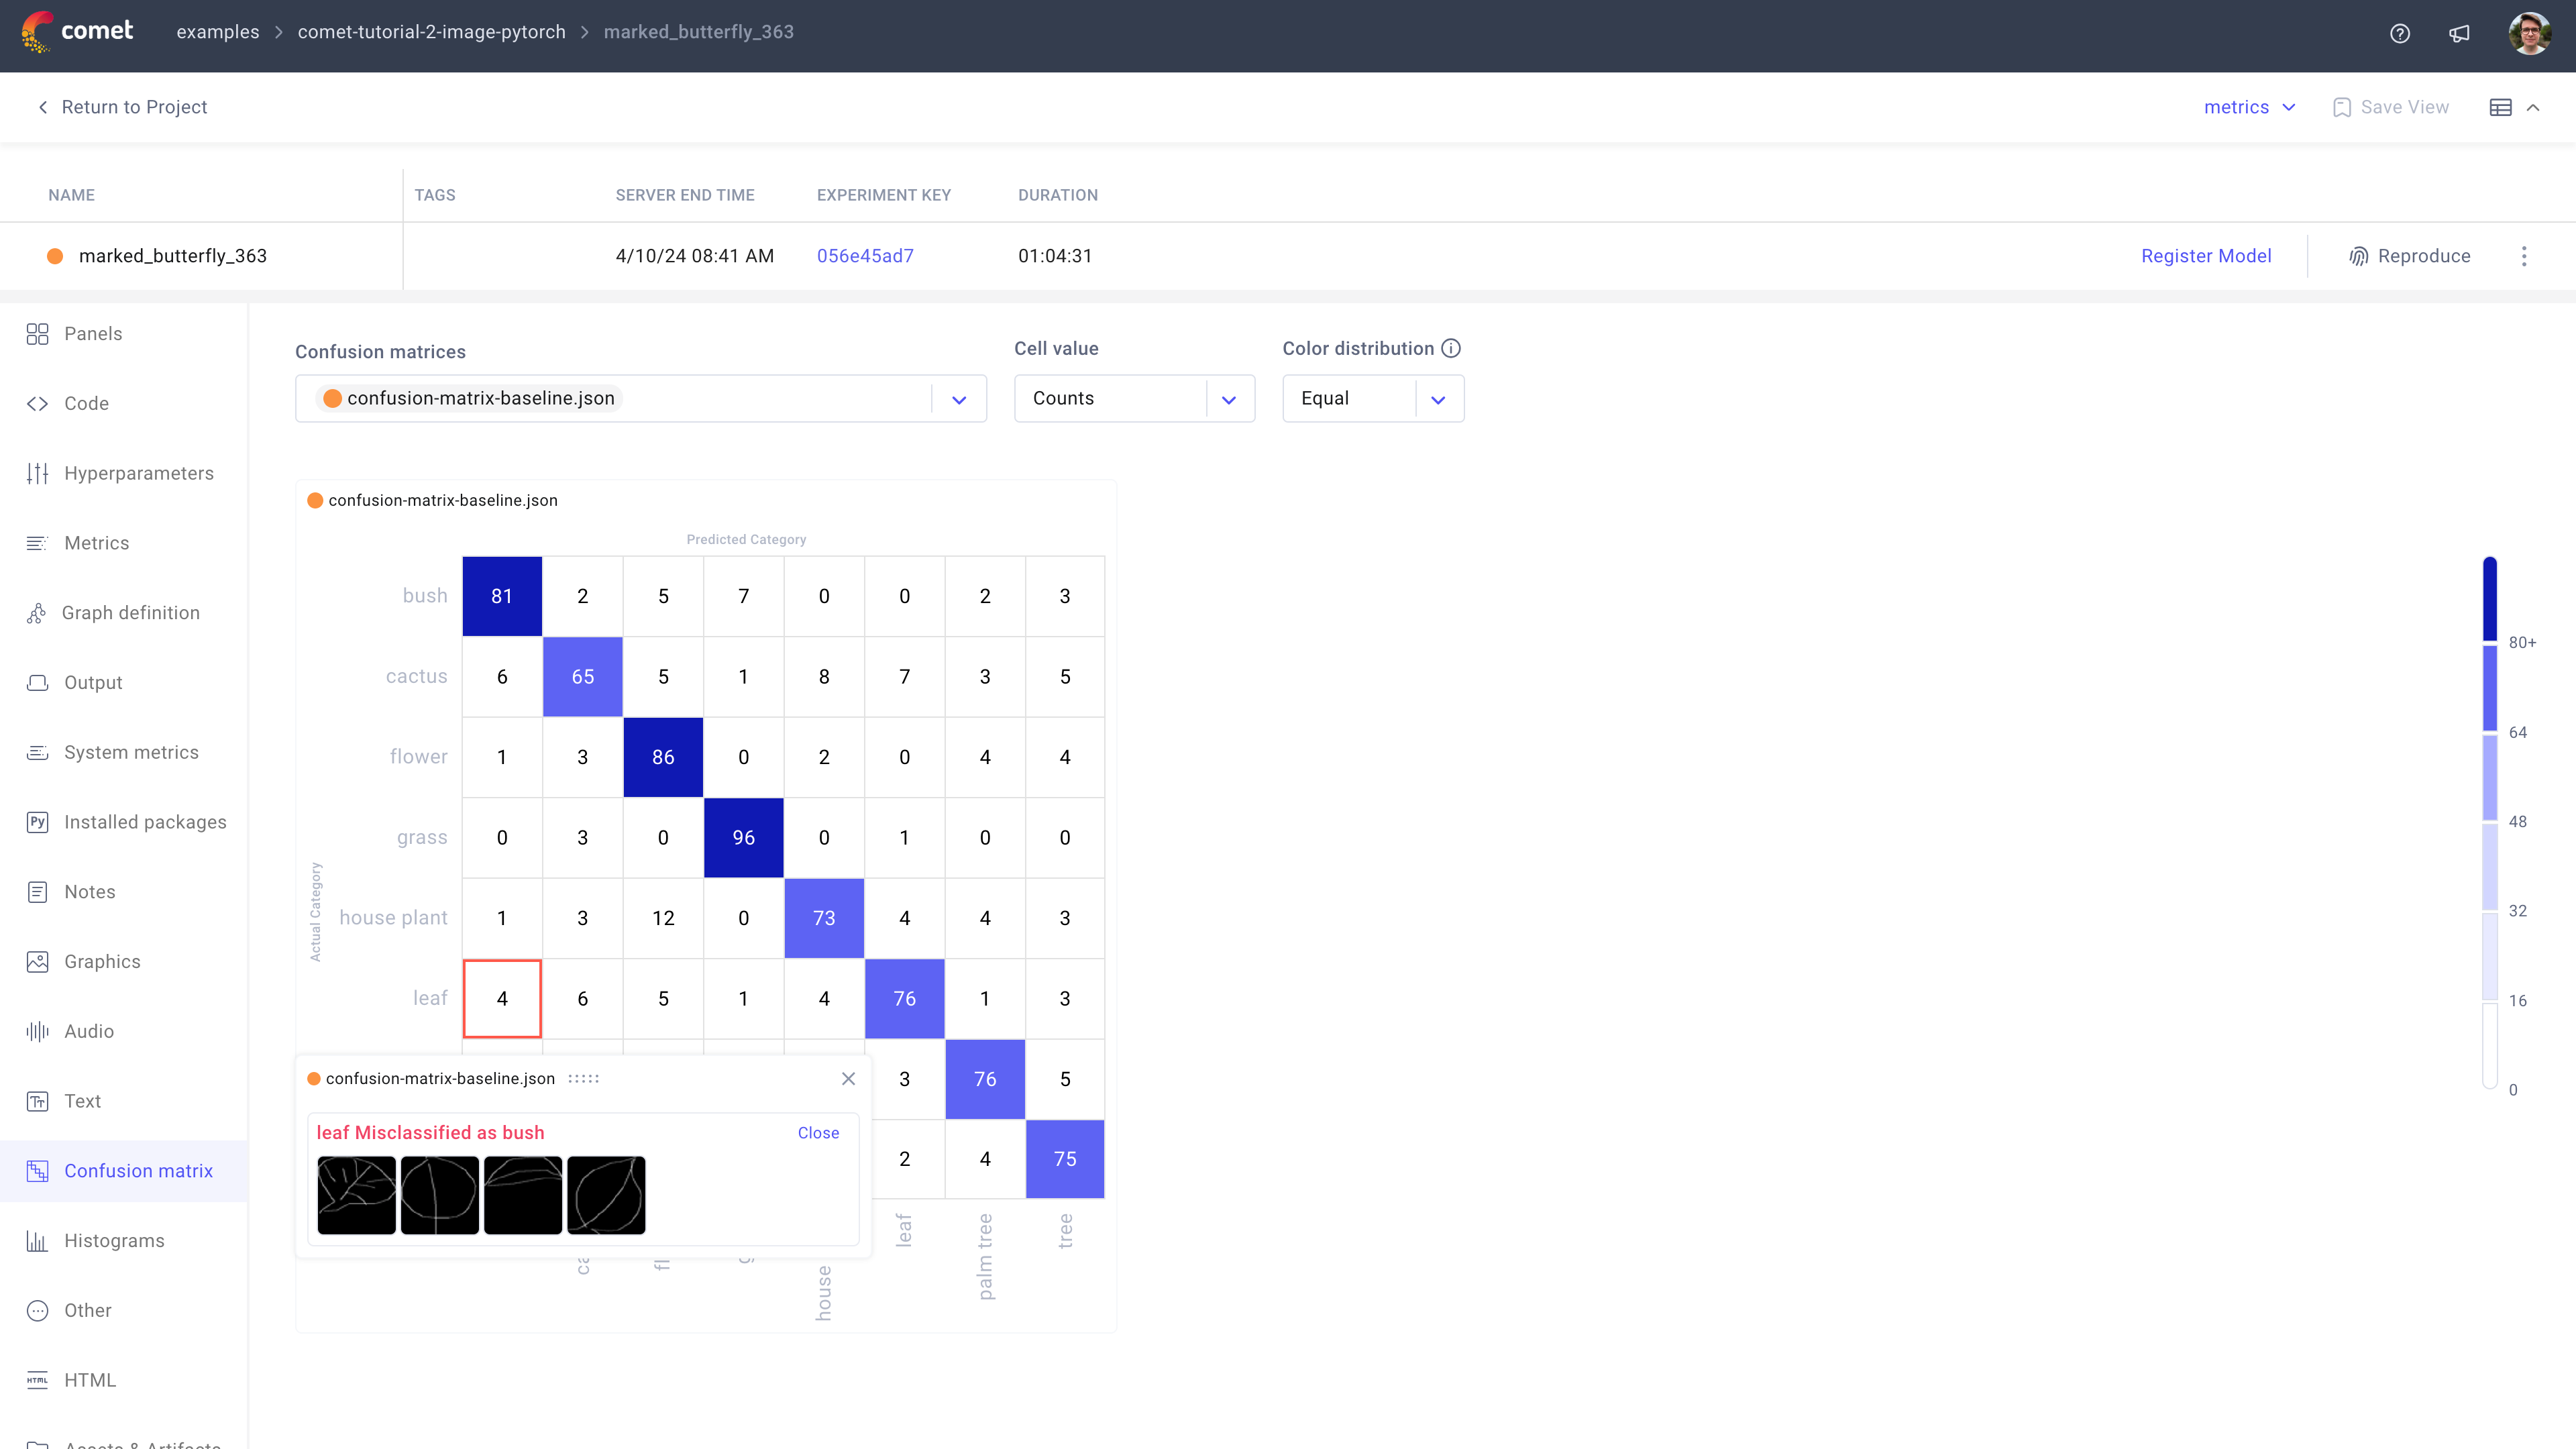2576x1449 pixels.
Task: Click the Reproduce icon for the experiment
Action: pos(2358,256)
